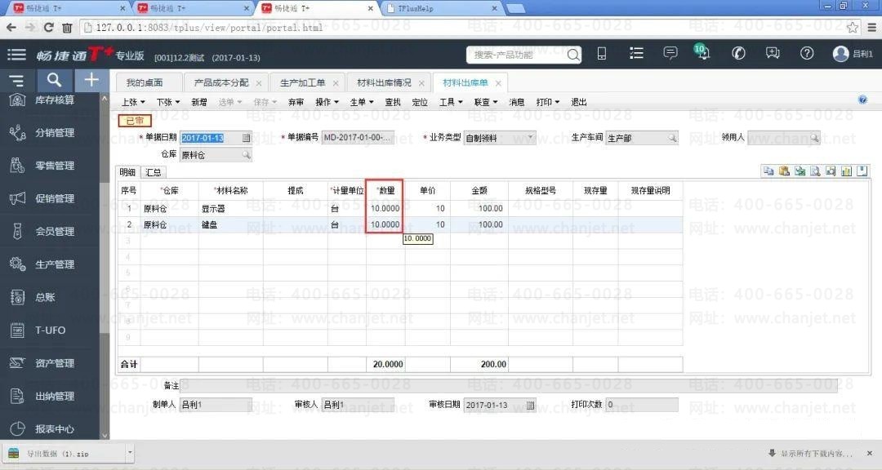Click the sidebar search magnifier icon
Viewport: 882px width, 470px height.
click(54, 80)
